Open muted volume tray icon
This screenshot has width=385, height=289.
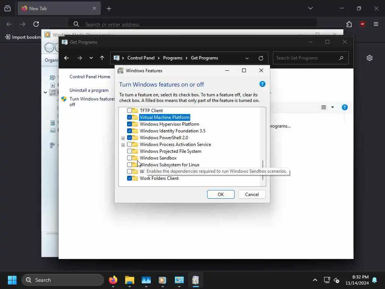[336, 280]
